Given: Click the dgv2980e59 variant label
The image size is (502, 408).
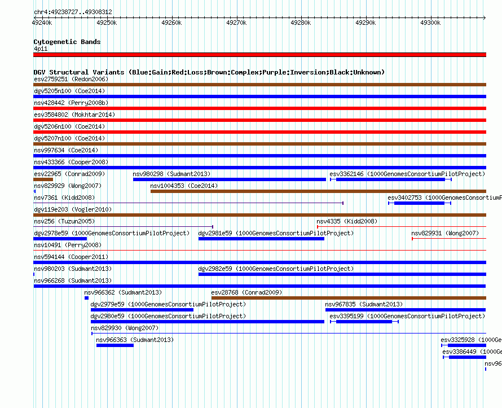Looking at the screenshot, I should pos(169,316).
